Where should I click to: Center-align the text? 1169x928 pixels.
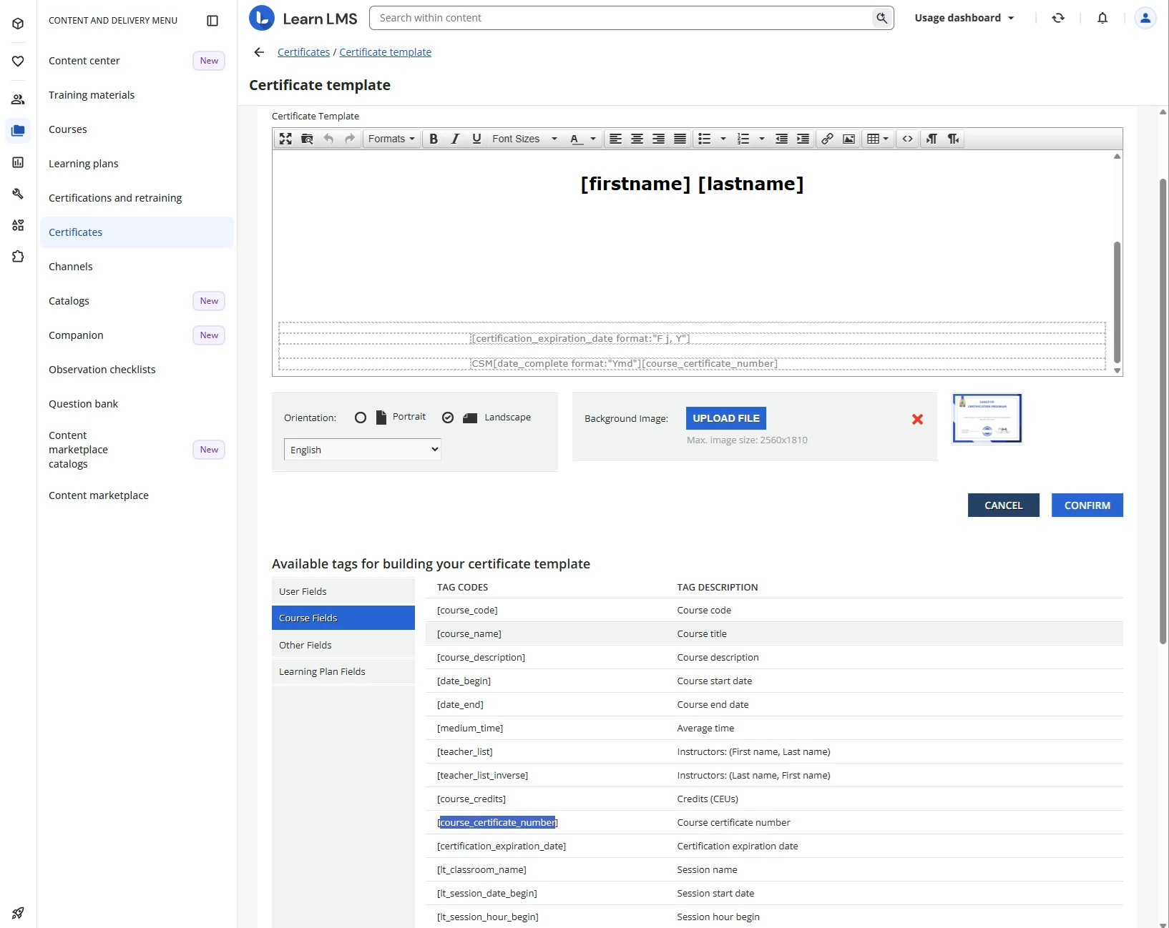coord(637,139)
